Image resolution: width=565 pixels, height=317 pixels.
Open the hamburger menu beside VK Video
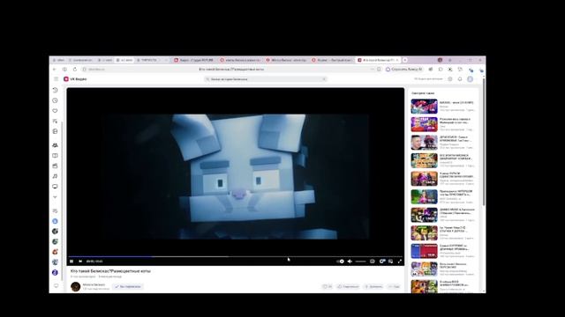[x=56, y=79]
